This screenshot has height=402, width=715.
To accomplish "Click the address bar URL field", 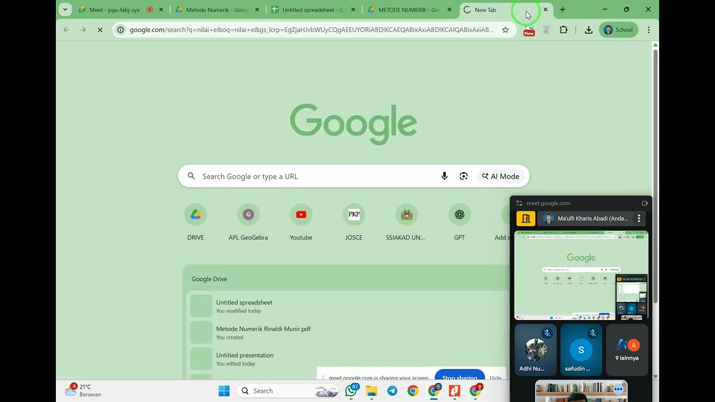I will (x=312, y=30).
